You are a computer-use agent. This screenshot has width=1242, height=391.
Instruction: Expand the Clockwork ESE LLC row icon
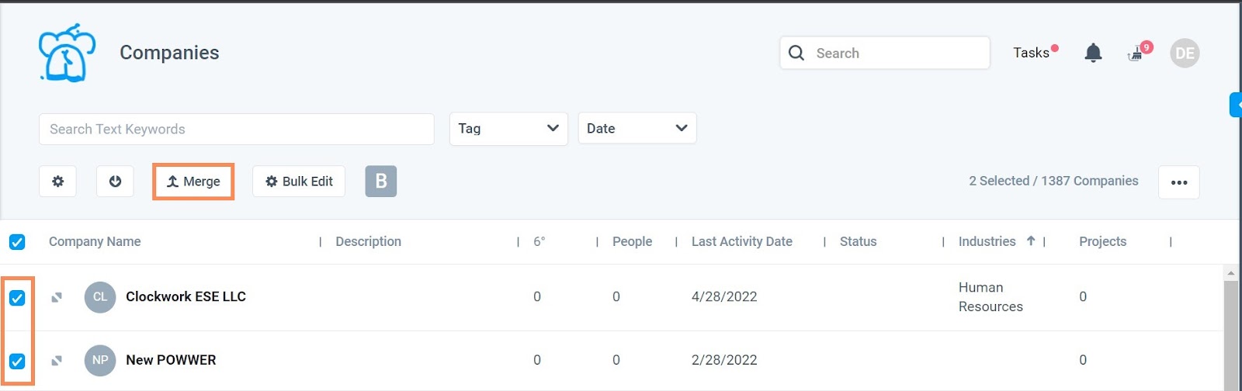(x=57, y=297)
